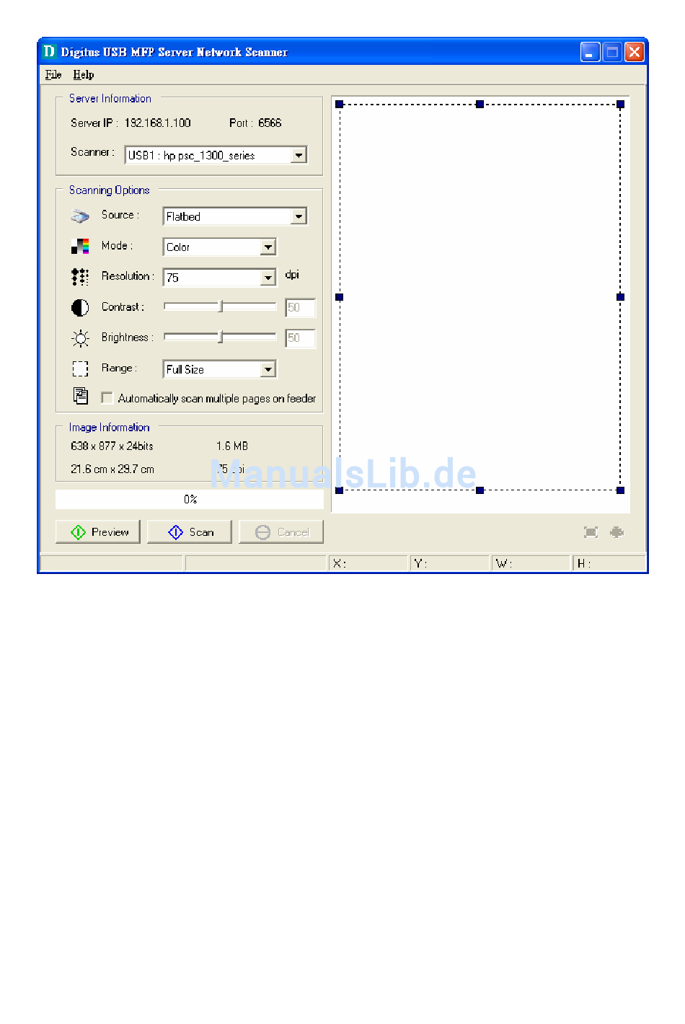Click the 21.6 cm x 29.7 cm dimensions

click(x=112, y=469)
